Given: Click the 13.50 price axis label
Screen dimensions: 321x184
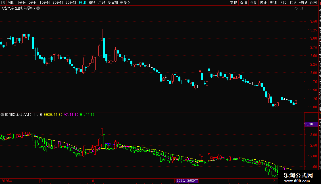Looking at the screenshot, I should click(312, 22).
